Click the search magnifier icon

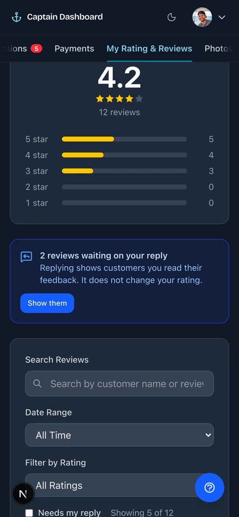(x=37, y=383)
